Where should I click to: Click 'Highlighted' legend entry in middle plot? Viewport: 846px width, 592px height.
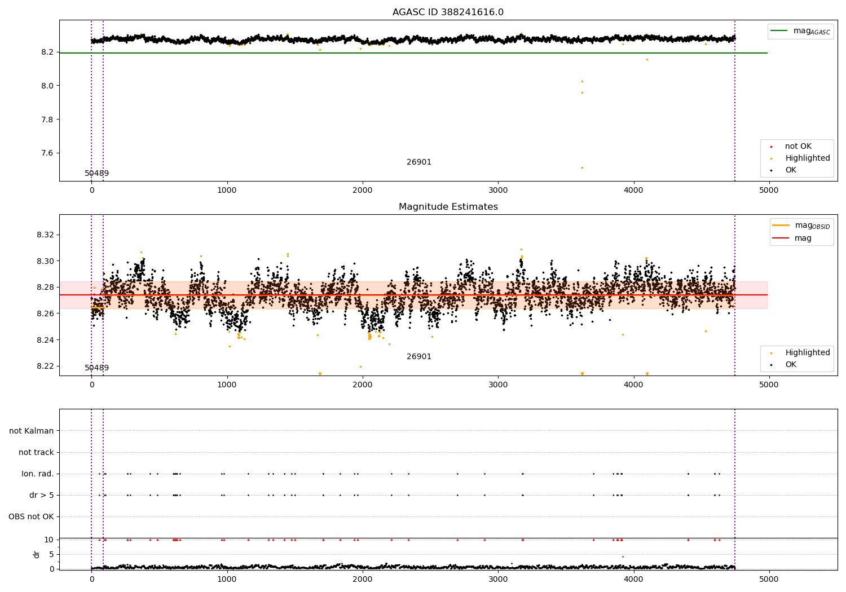(x=800, y=353)
